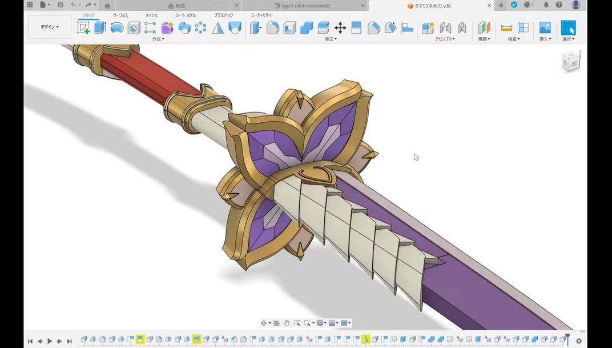Switch to the サーフェス tab
The image size is (612, 348).
coord(120,15)
